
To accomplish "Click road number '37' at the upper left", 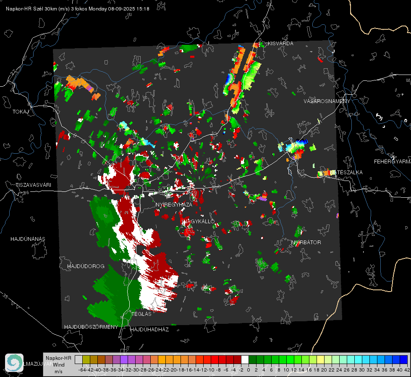I will (x=13, y=72).
